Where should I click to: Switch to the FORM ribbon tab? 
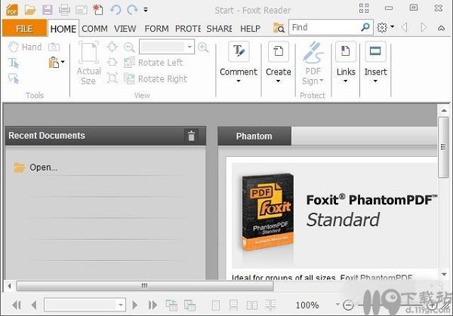(156, 29)
